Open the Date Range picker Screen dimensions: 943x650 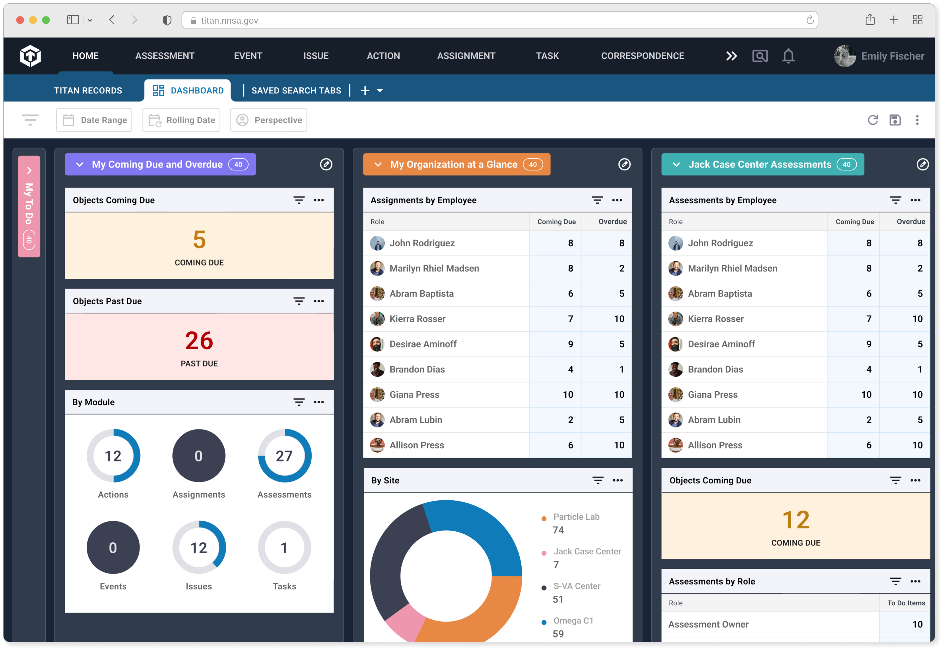pos(94,120)
